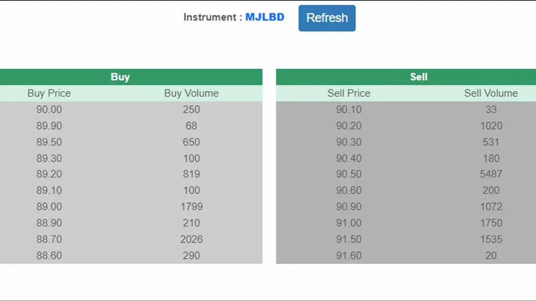Image resolution: width=536 pixels, height=301 pixels.
Task: Click the Buy Price column header
Action: 49,93
